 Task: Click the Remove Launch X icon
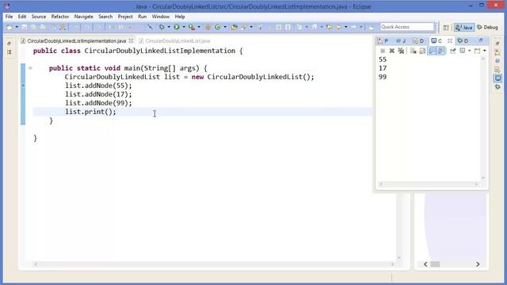point(392,51)
